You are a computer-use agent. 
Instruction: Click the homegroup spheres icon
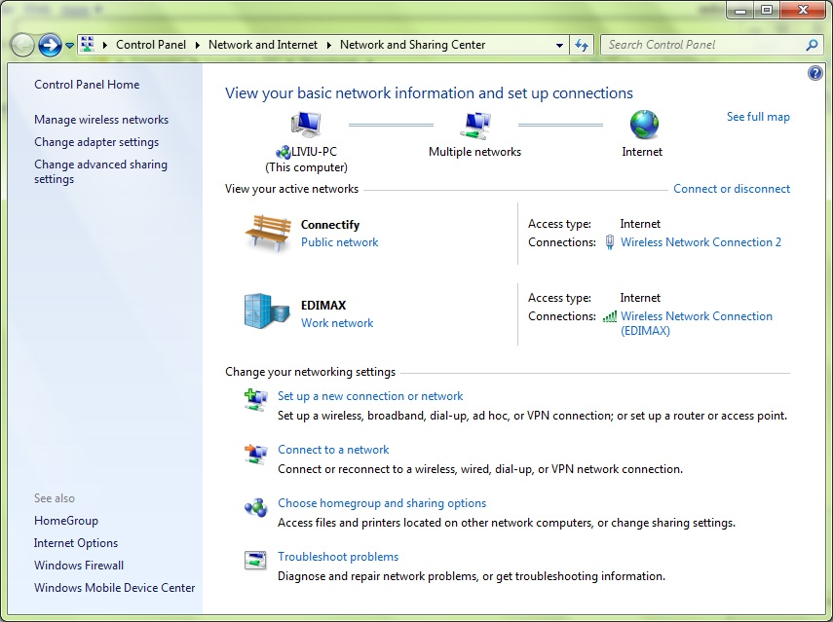tap(256, 507)
